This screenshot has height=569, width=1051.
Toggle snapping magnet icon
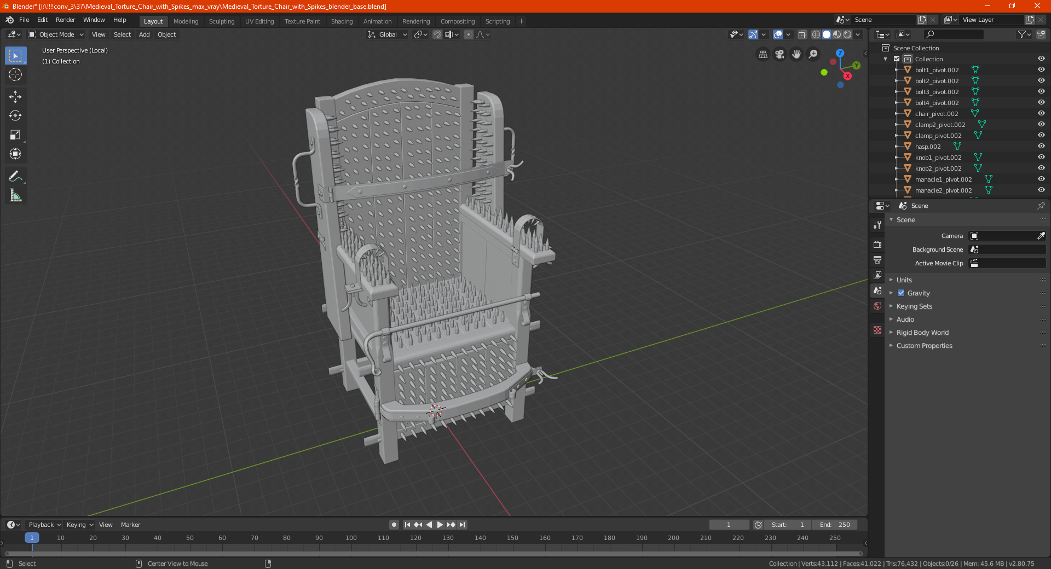[x=437, y=34]
